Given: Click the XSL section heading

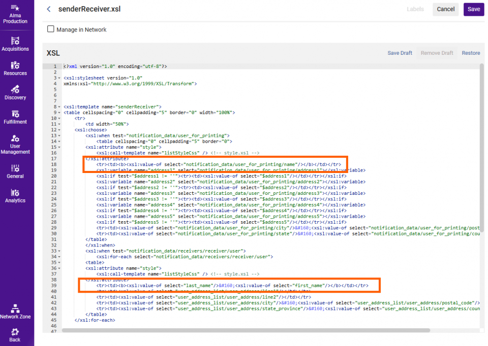Looking at the screenshot, I should tap(53, 53).
